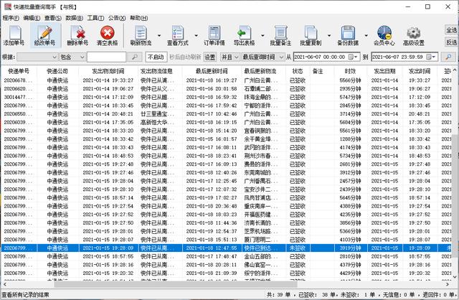Screen dimensions: 459x300
Task: Sort by the 最后更新时间 column header
Action: [212, 71]
